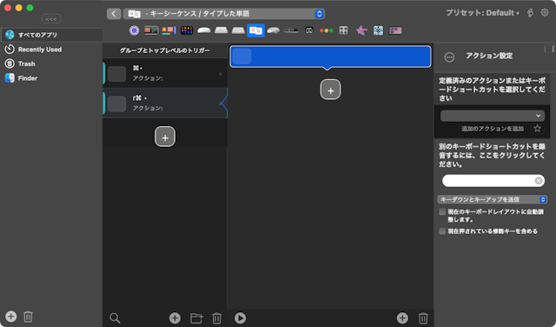Screen dimensions: 556x327
Task: Select the four-square grid trigger icon
Action: (x=343, y=30)
